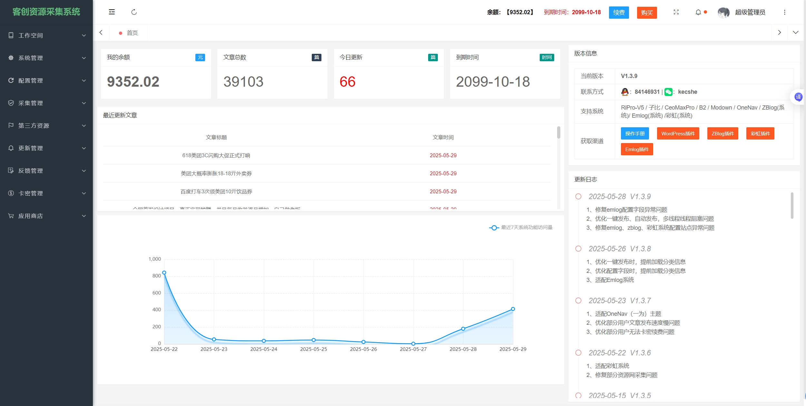Click the 今日更新 value 66
806x406 pixels.
click(x=348, y=82)
